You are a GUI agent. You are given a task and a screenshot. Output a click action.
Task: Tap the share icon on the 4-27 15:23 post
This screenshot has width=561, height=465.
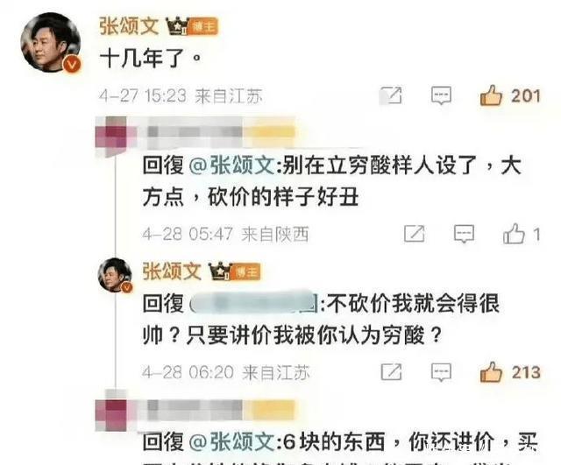click(x=391, y=95)
